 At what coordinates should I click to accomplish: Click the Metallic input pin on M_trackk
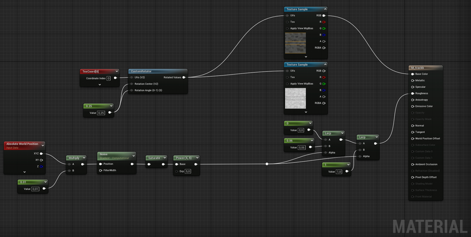click(413, 80)
